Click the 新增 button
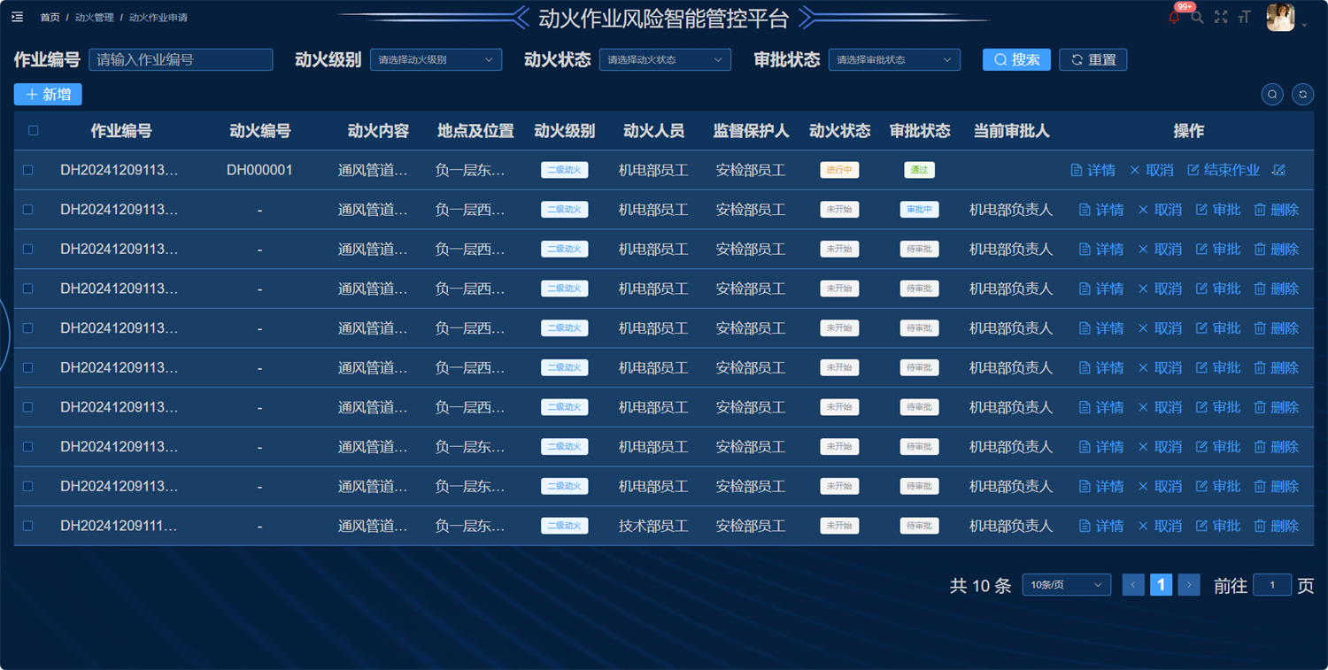 pyautogui.click(x=48, y=94)
